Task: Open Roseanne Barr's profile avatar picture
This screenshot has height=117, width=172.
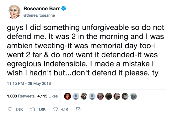Action: tap(15, 12)
